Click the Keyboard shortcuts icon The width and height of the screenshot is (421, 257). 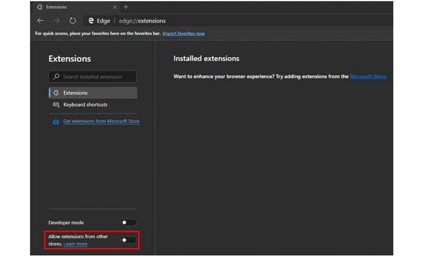[56, 105]
